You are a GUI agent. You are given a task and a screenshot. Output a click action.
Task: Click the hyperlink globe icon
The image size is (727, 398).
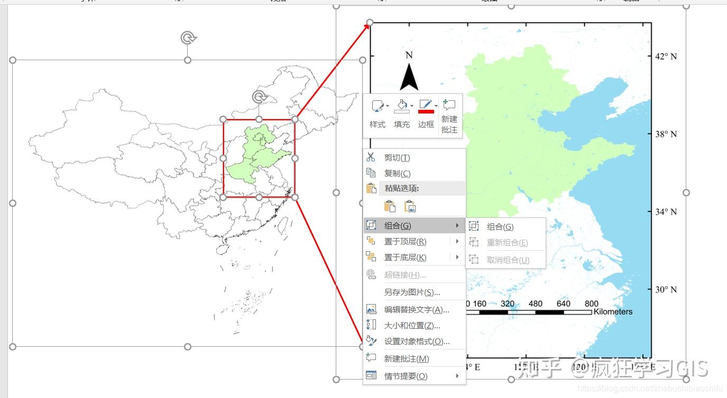click(x=371, y=274)
